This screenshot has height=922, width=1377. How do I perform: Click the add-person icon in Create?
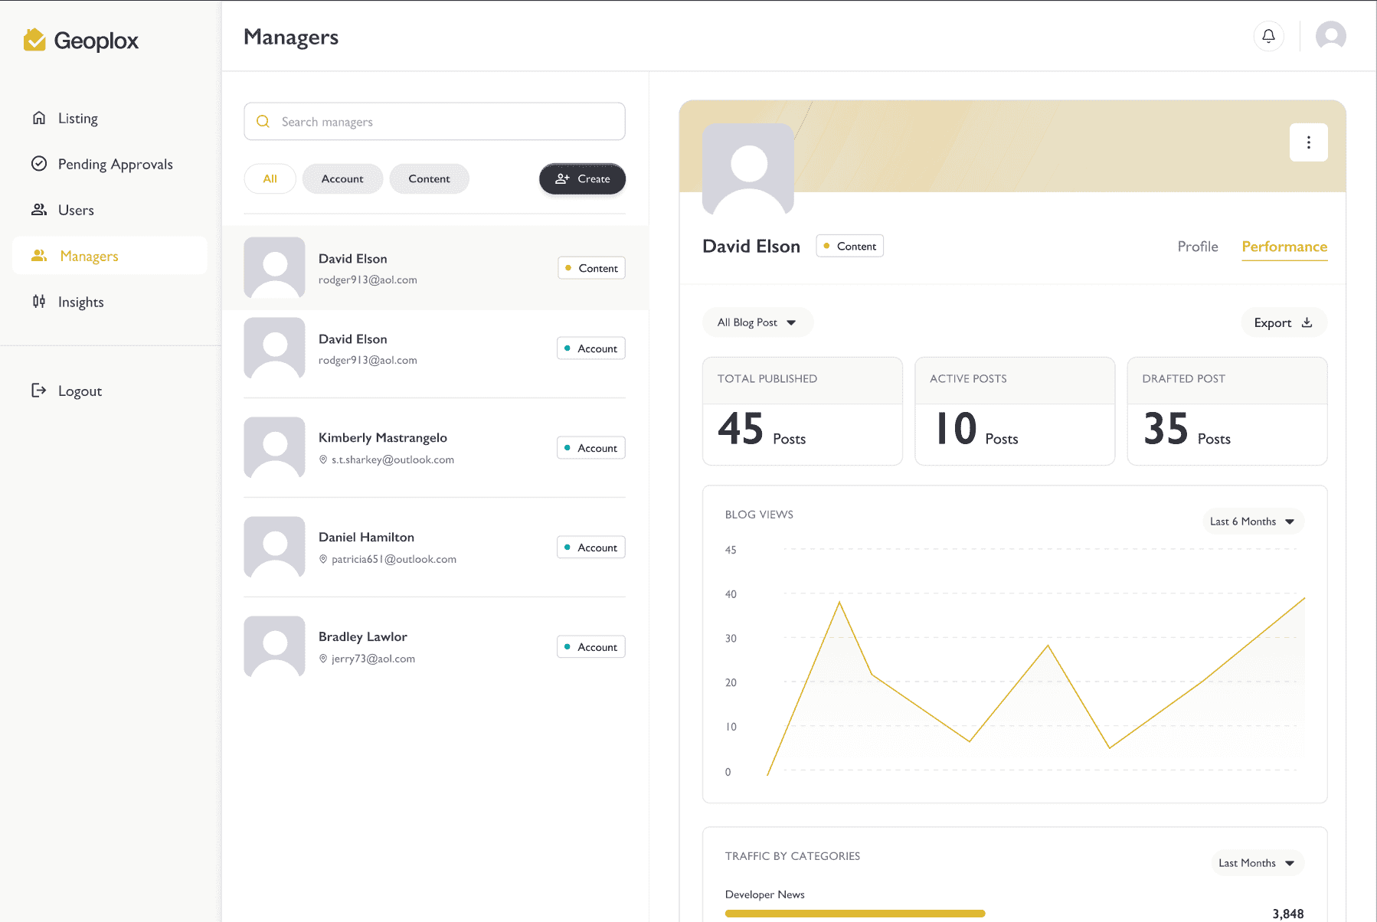[x=562, y=178]
